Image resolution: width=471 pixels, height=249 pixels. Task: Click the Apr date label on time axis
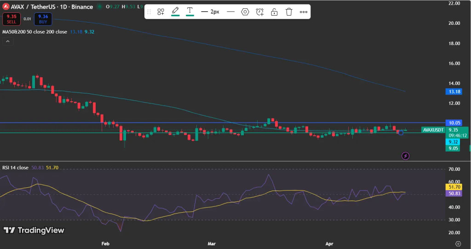[329, 243]
